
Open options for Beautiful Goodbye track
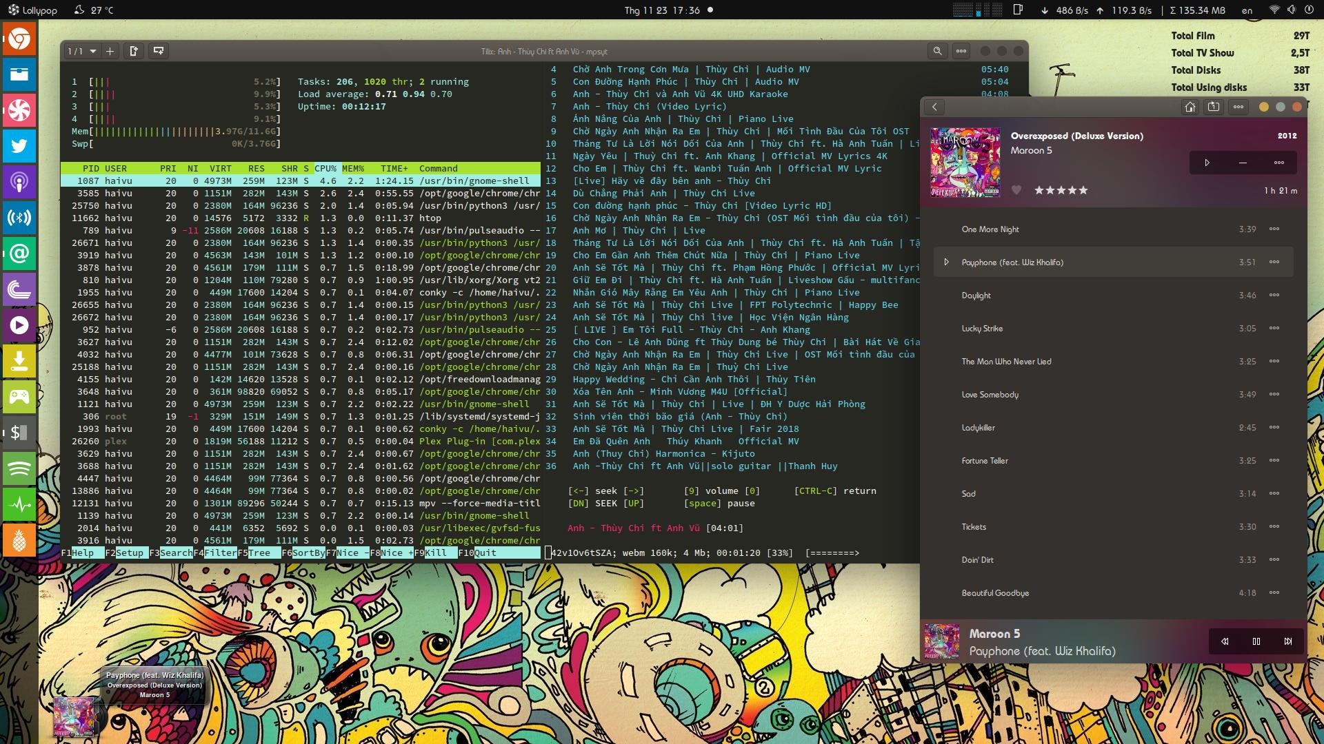[x=1274, y=593]
